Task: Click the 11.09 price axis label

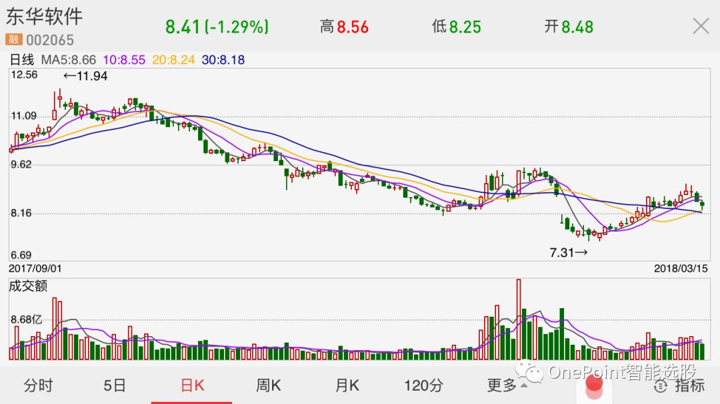Action: pos(23,116)
